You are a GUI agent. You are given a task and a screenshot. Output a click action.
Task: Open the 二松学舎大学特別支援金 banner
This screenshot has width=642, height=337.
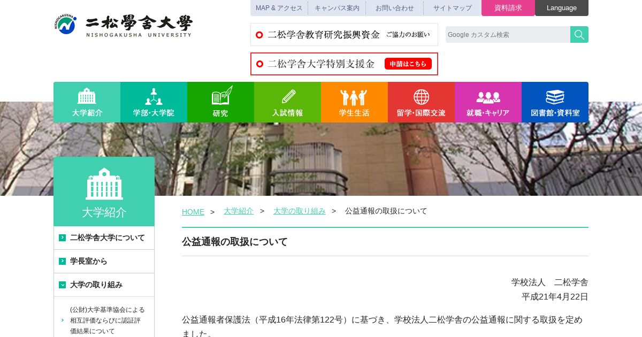click(x=344, y=64)
